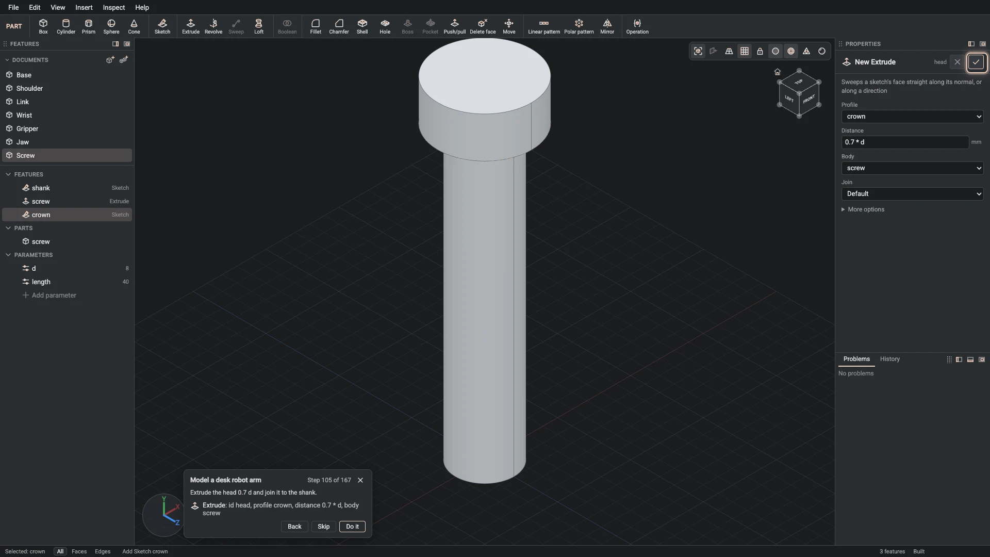
Task: Click the section/clip view icon in view toolbar
Action: click(x=714, y=51)
